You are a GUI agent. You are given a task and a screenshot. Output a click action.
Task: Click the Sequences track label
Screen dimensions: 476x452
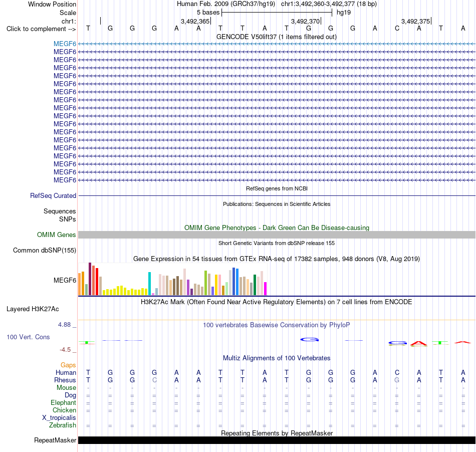click(x=60, y=211)
